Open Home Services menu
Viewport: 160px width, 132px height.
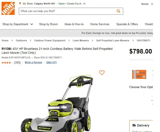click(100, 24)
